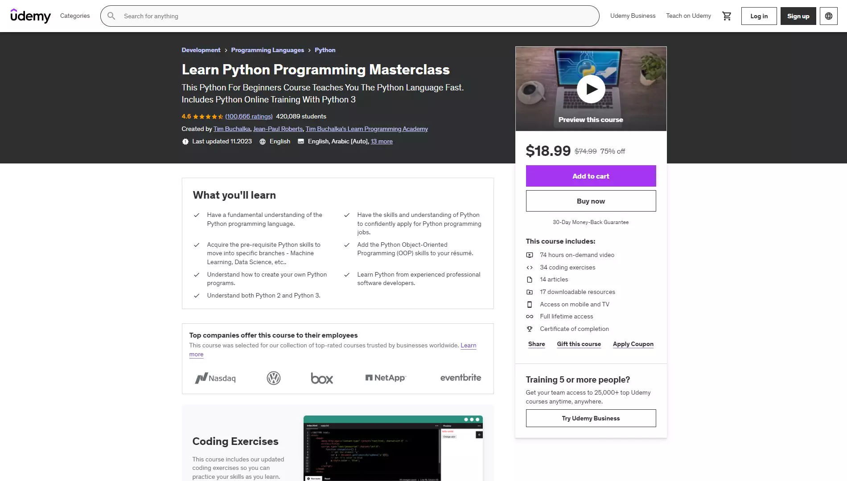Click the downloadable resources icon

[x=530, y=292]
